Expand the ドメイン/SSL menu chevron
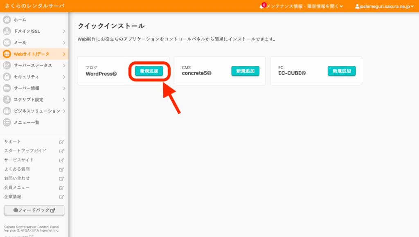 click(x=64, y=31)
